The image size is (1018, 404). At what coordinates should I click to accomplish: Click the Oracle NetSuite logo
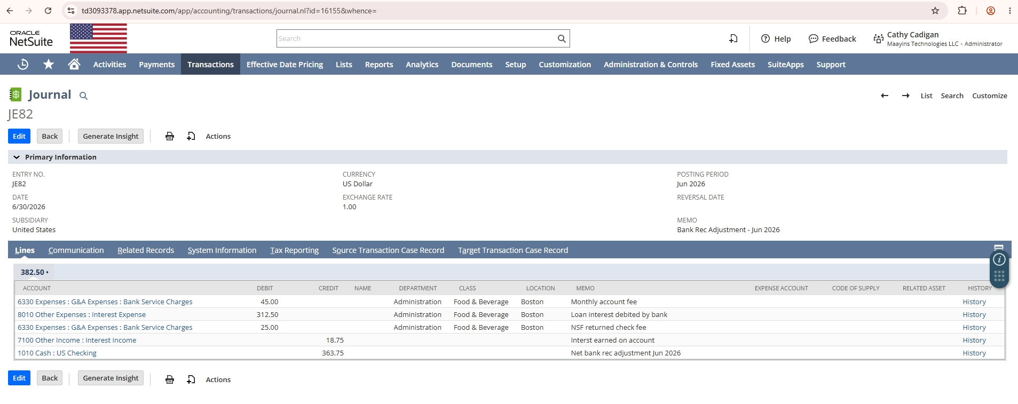coord(31,38)
